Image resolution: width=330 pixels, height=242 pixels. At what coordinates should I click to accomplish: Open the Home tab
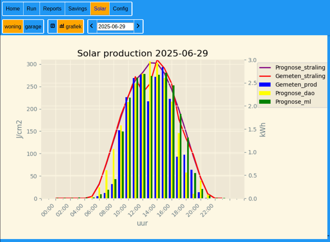click(13, 9)
